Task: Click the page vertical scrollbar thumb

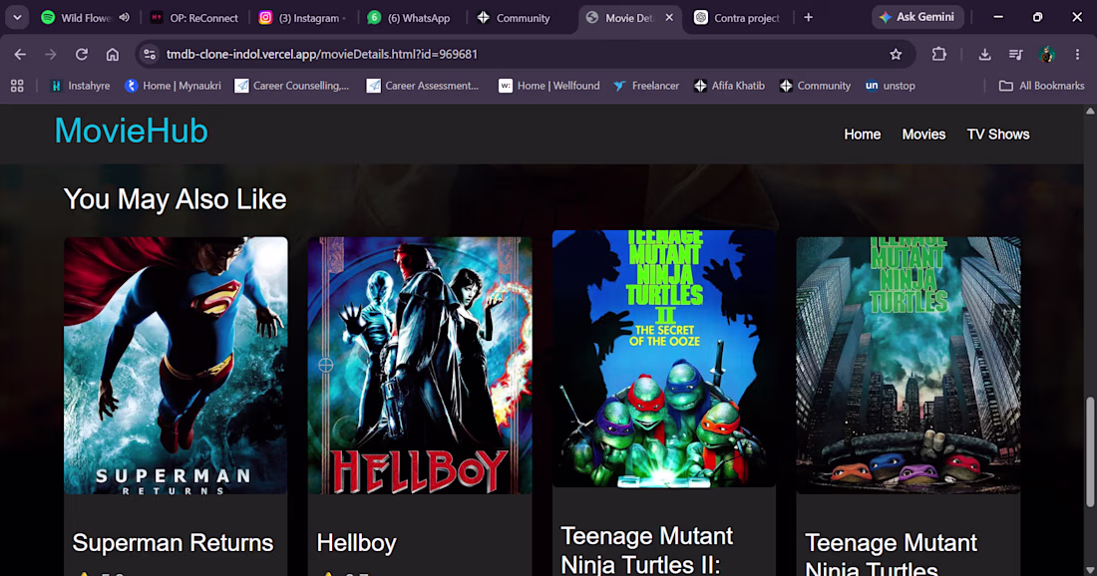Action: pos(1089,451)
